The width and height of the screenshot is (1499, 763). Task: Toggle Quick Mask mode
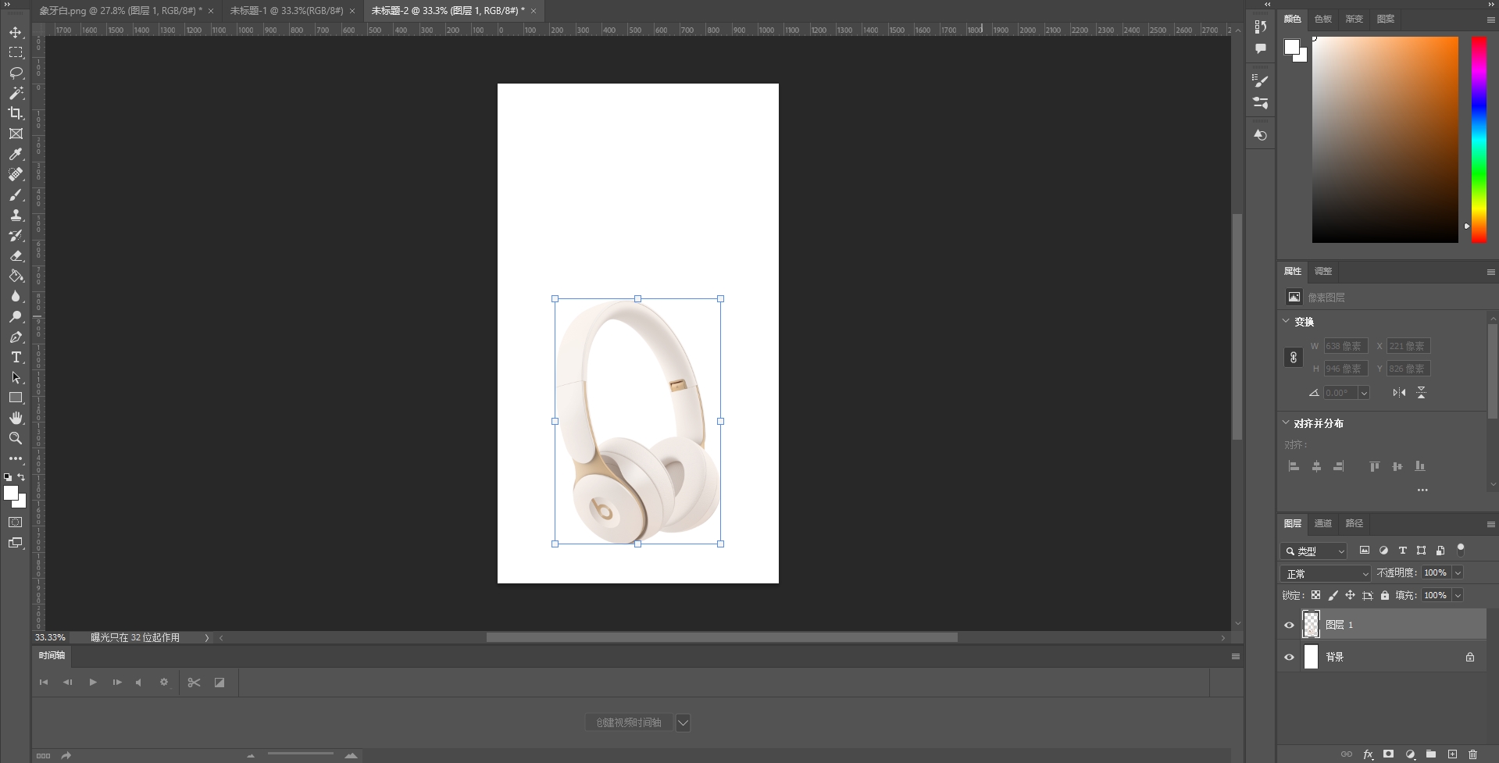point(16,522)
